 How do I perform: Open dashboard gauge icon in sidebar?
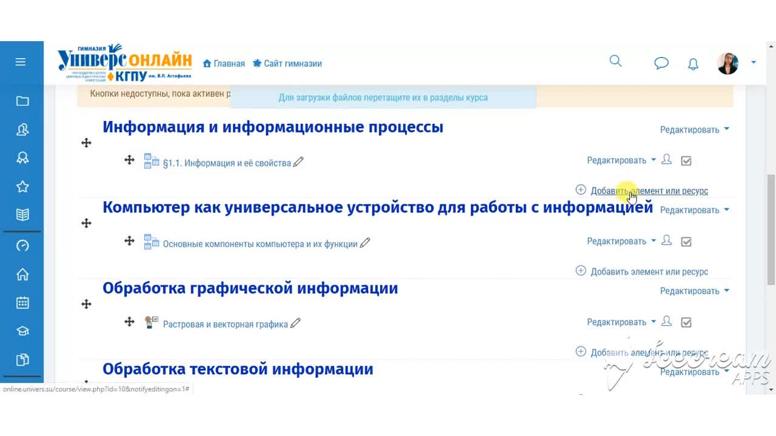[x=22, y=246]
